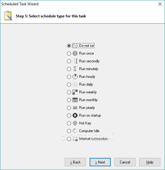Choose the Run secondly radio option
This screenshot has width=165, height=170.
tap(69, 61)
